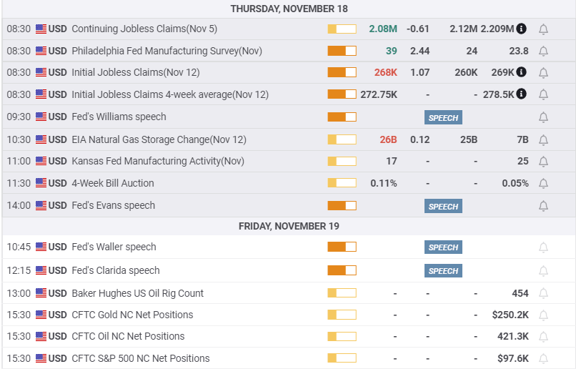Toggle alert bell for Fed's Evans speech
The height and width of the screenshot is (369, 576).
(543, 206)
